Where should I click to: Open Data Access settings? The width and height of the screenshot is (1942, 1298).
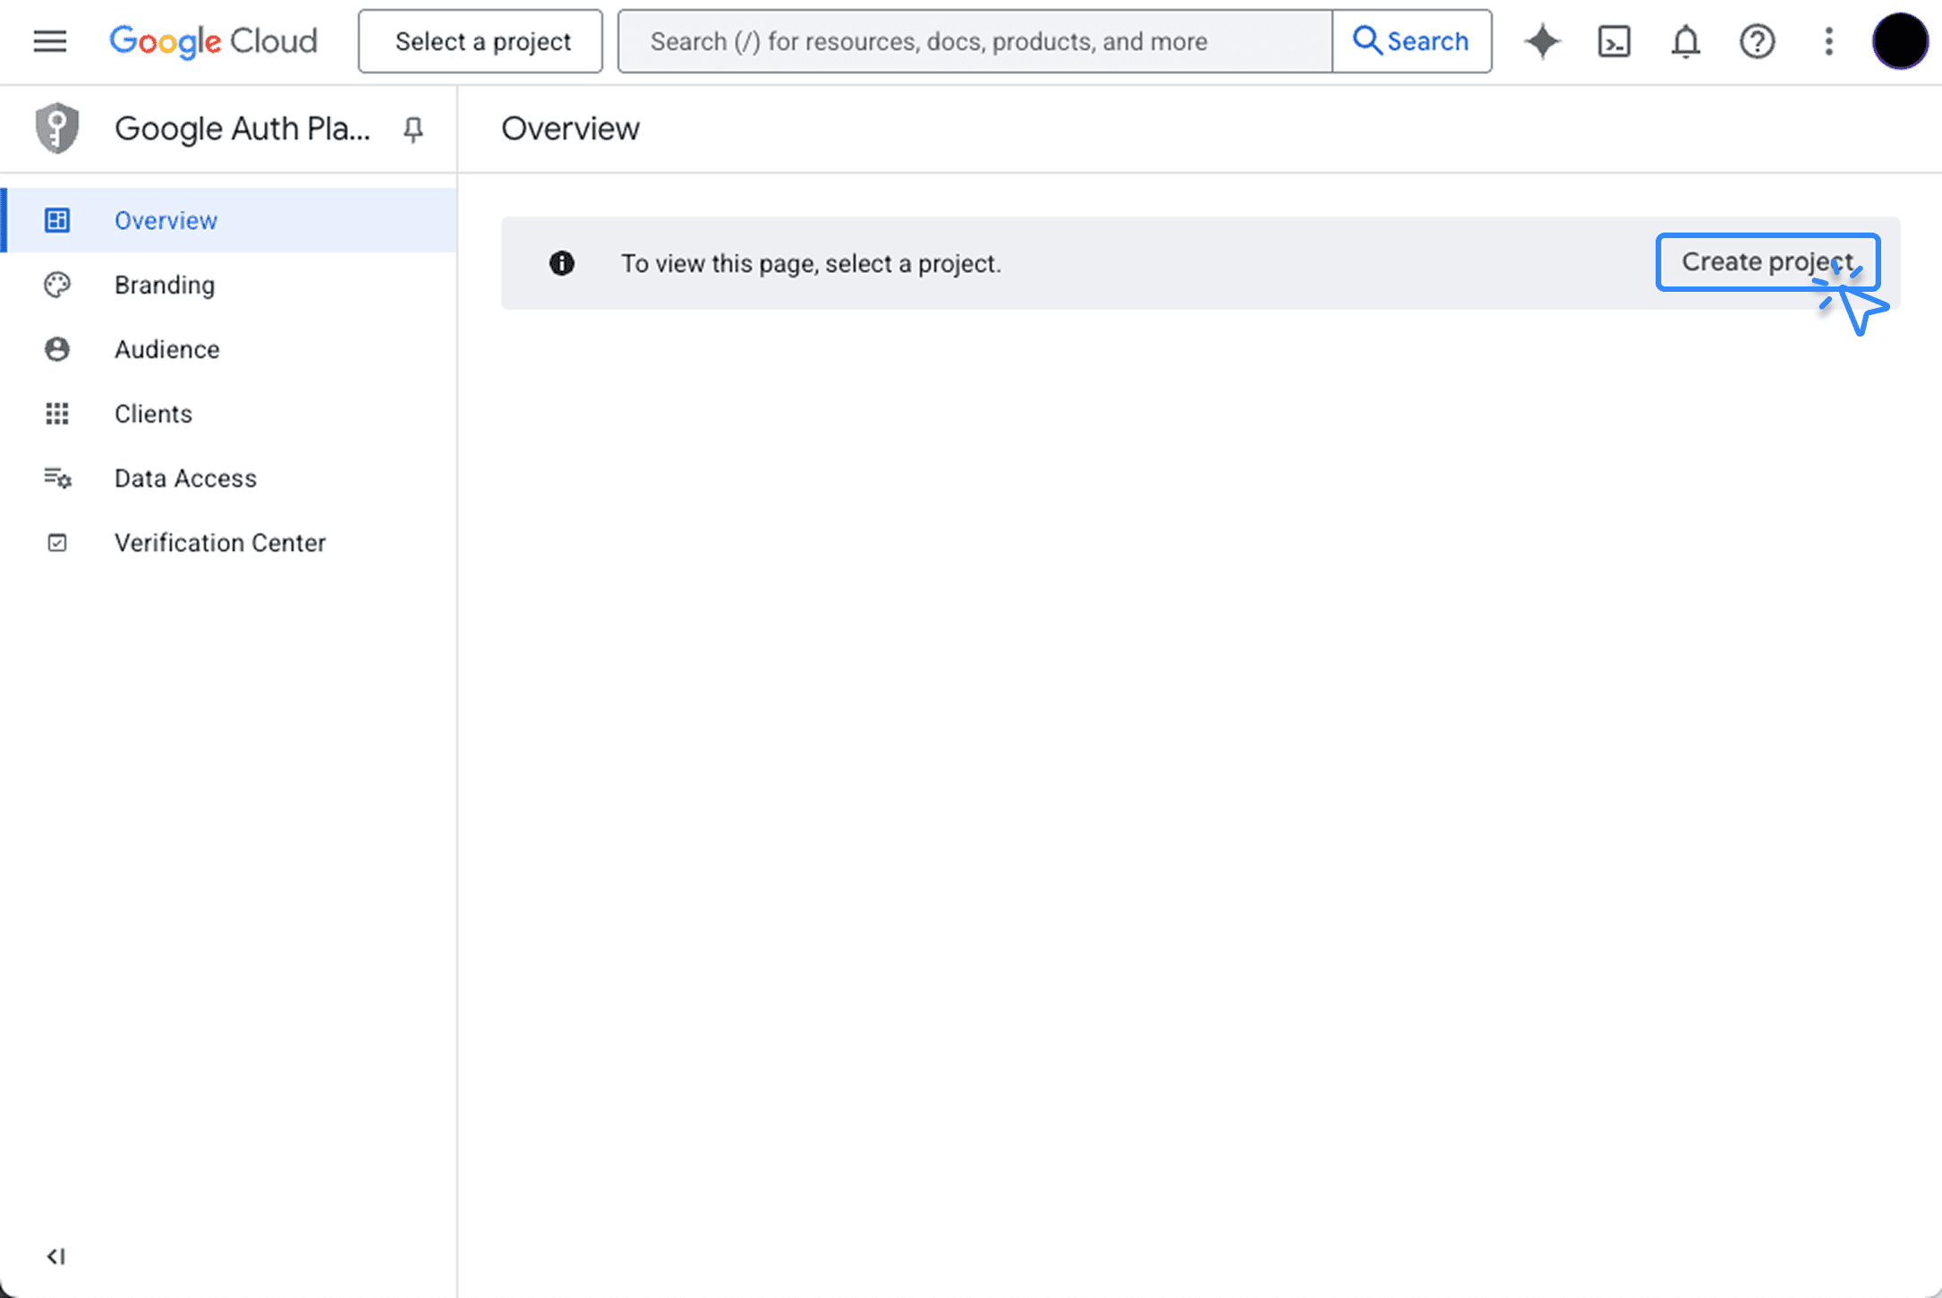pyautogui.click(x=185, y=478)
